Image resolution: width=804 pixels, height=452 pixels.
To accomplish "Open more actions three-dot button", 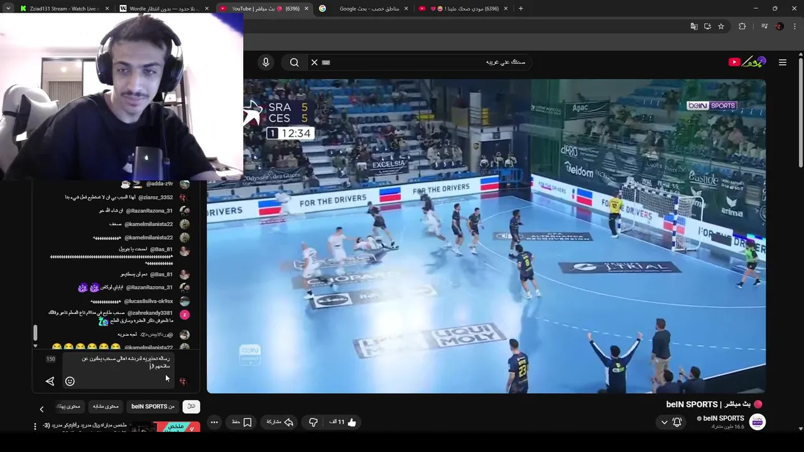I will pos(214,422).
